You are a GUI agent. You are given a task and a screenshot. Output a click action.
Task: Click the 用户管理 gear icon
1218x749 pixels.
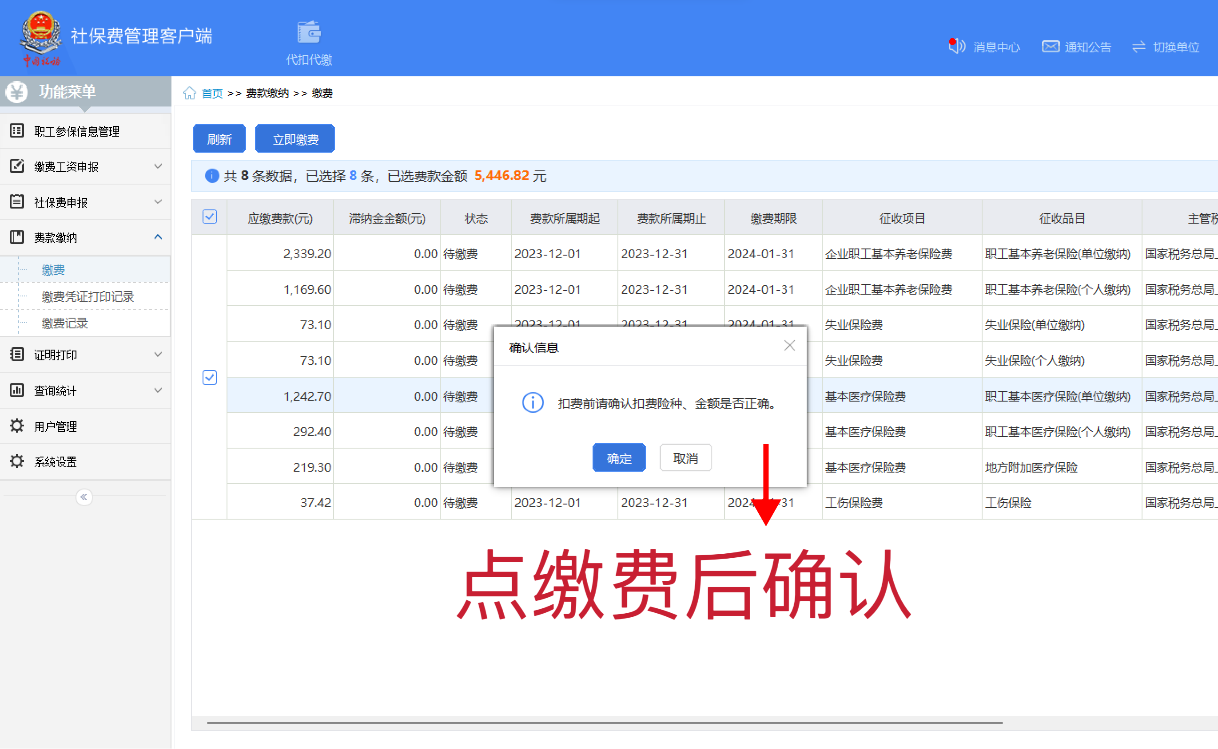pos(17,426)
